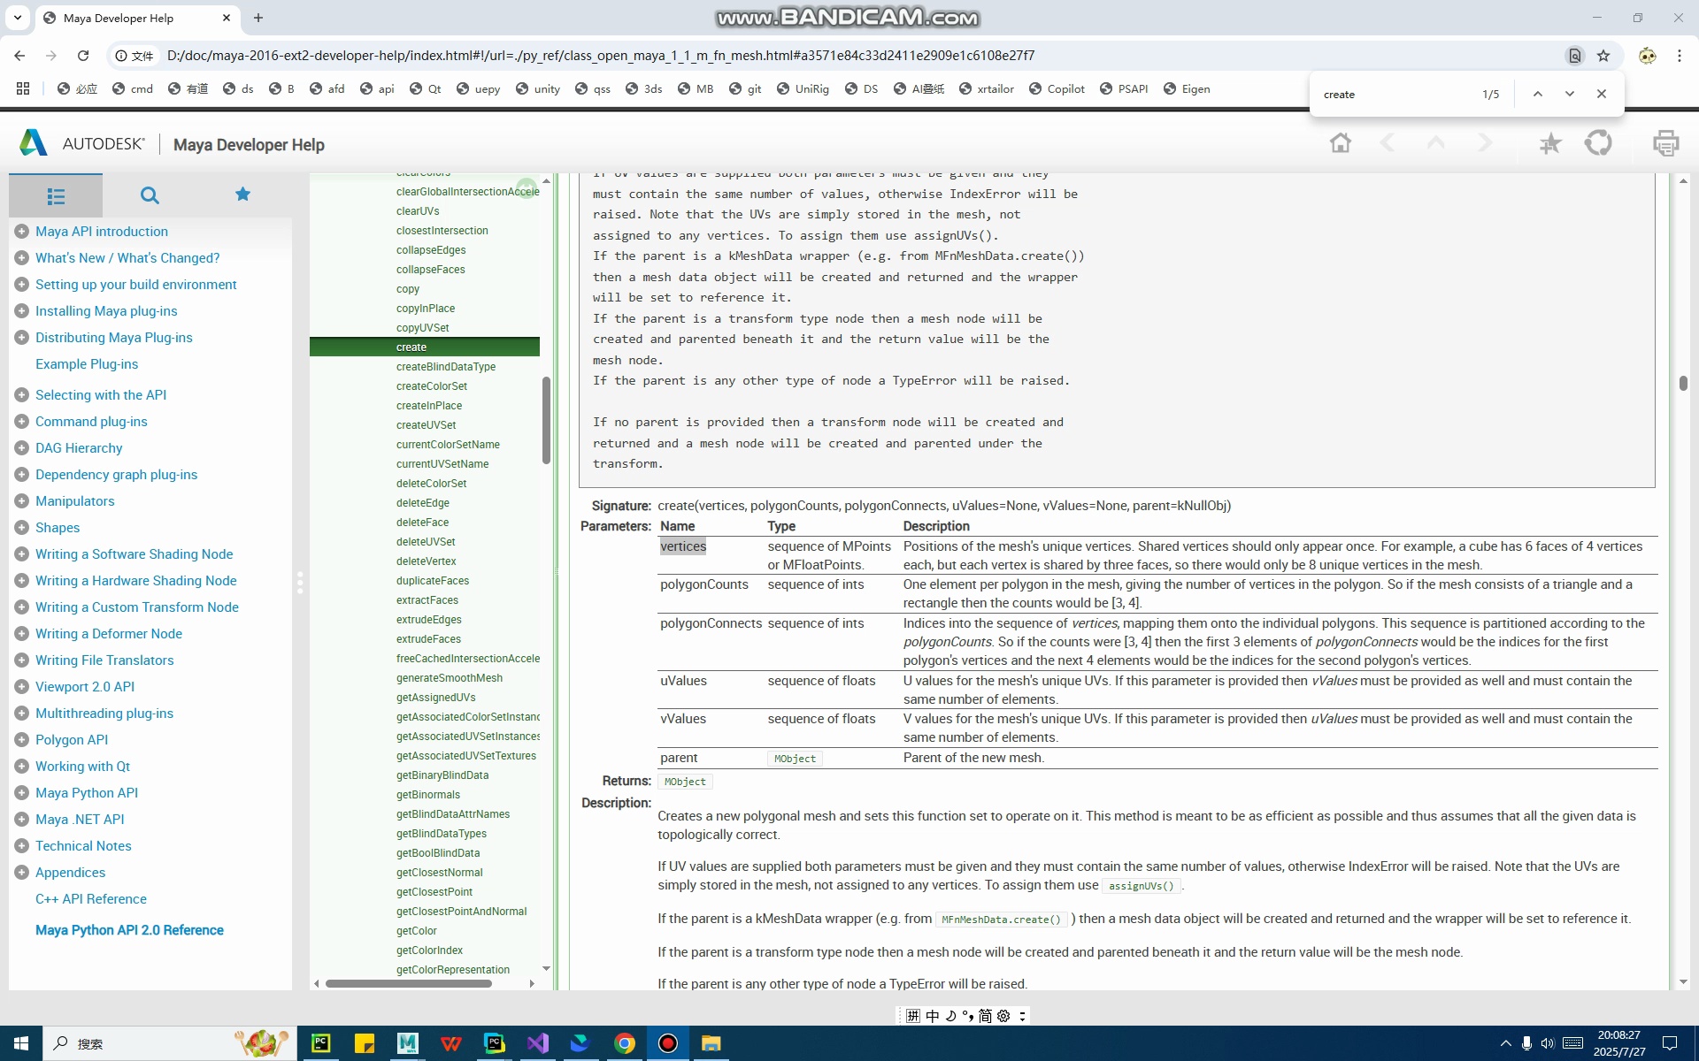Screen dimensions: 1699x1061
Task: Click the method list horizontal scrollbar
Action: [x=408, y=983]
